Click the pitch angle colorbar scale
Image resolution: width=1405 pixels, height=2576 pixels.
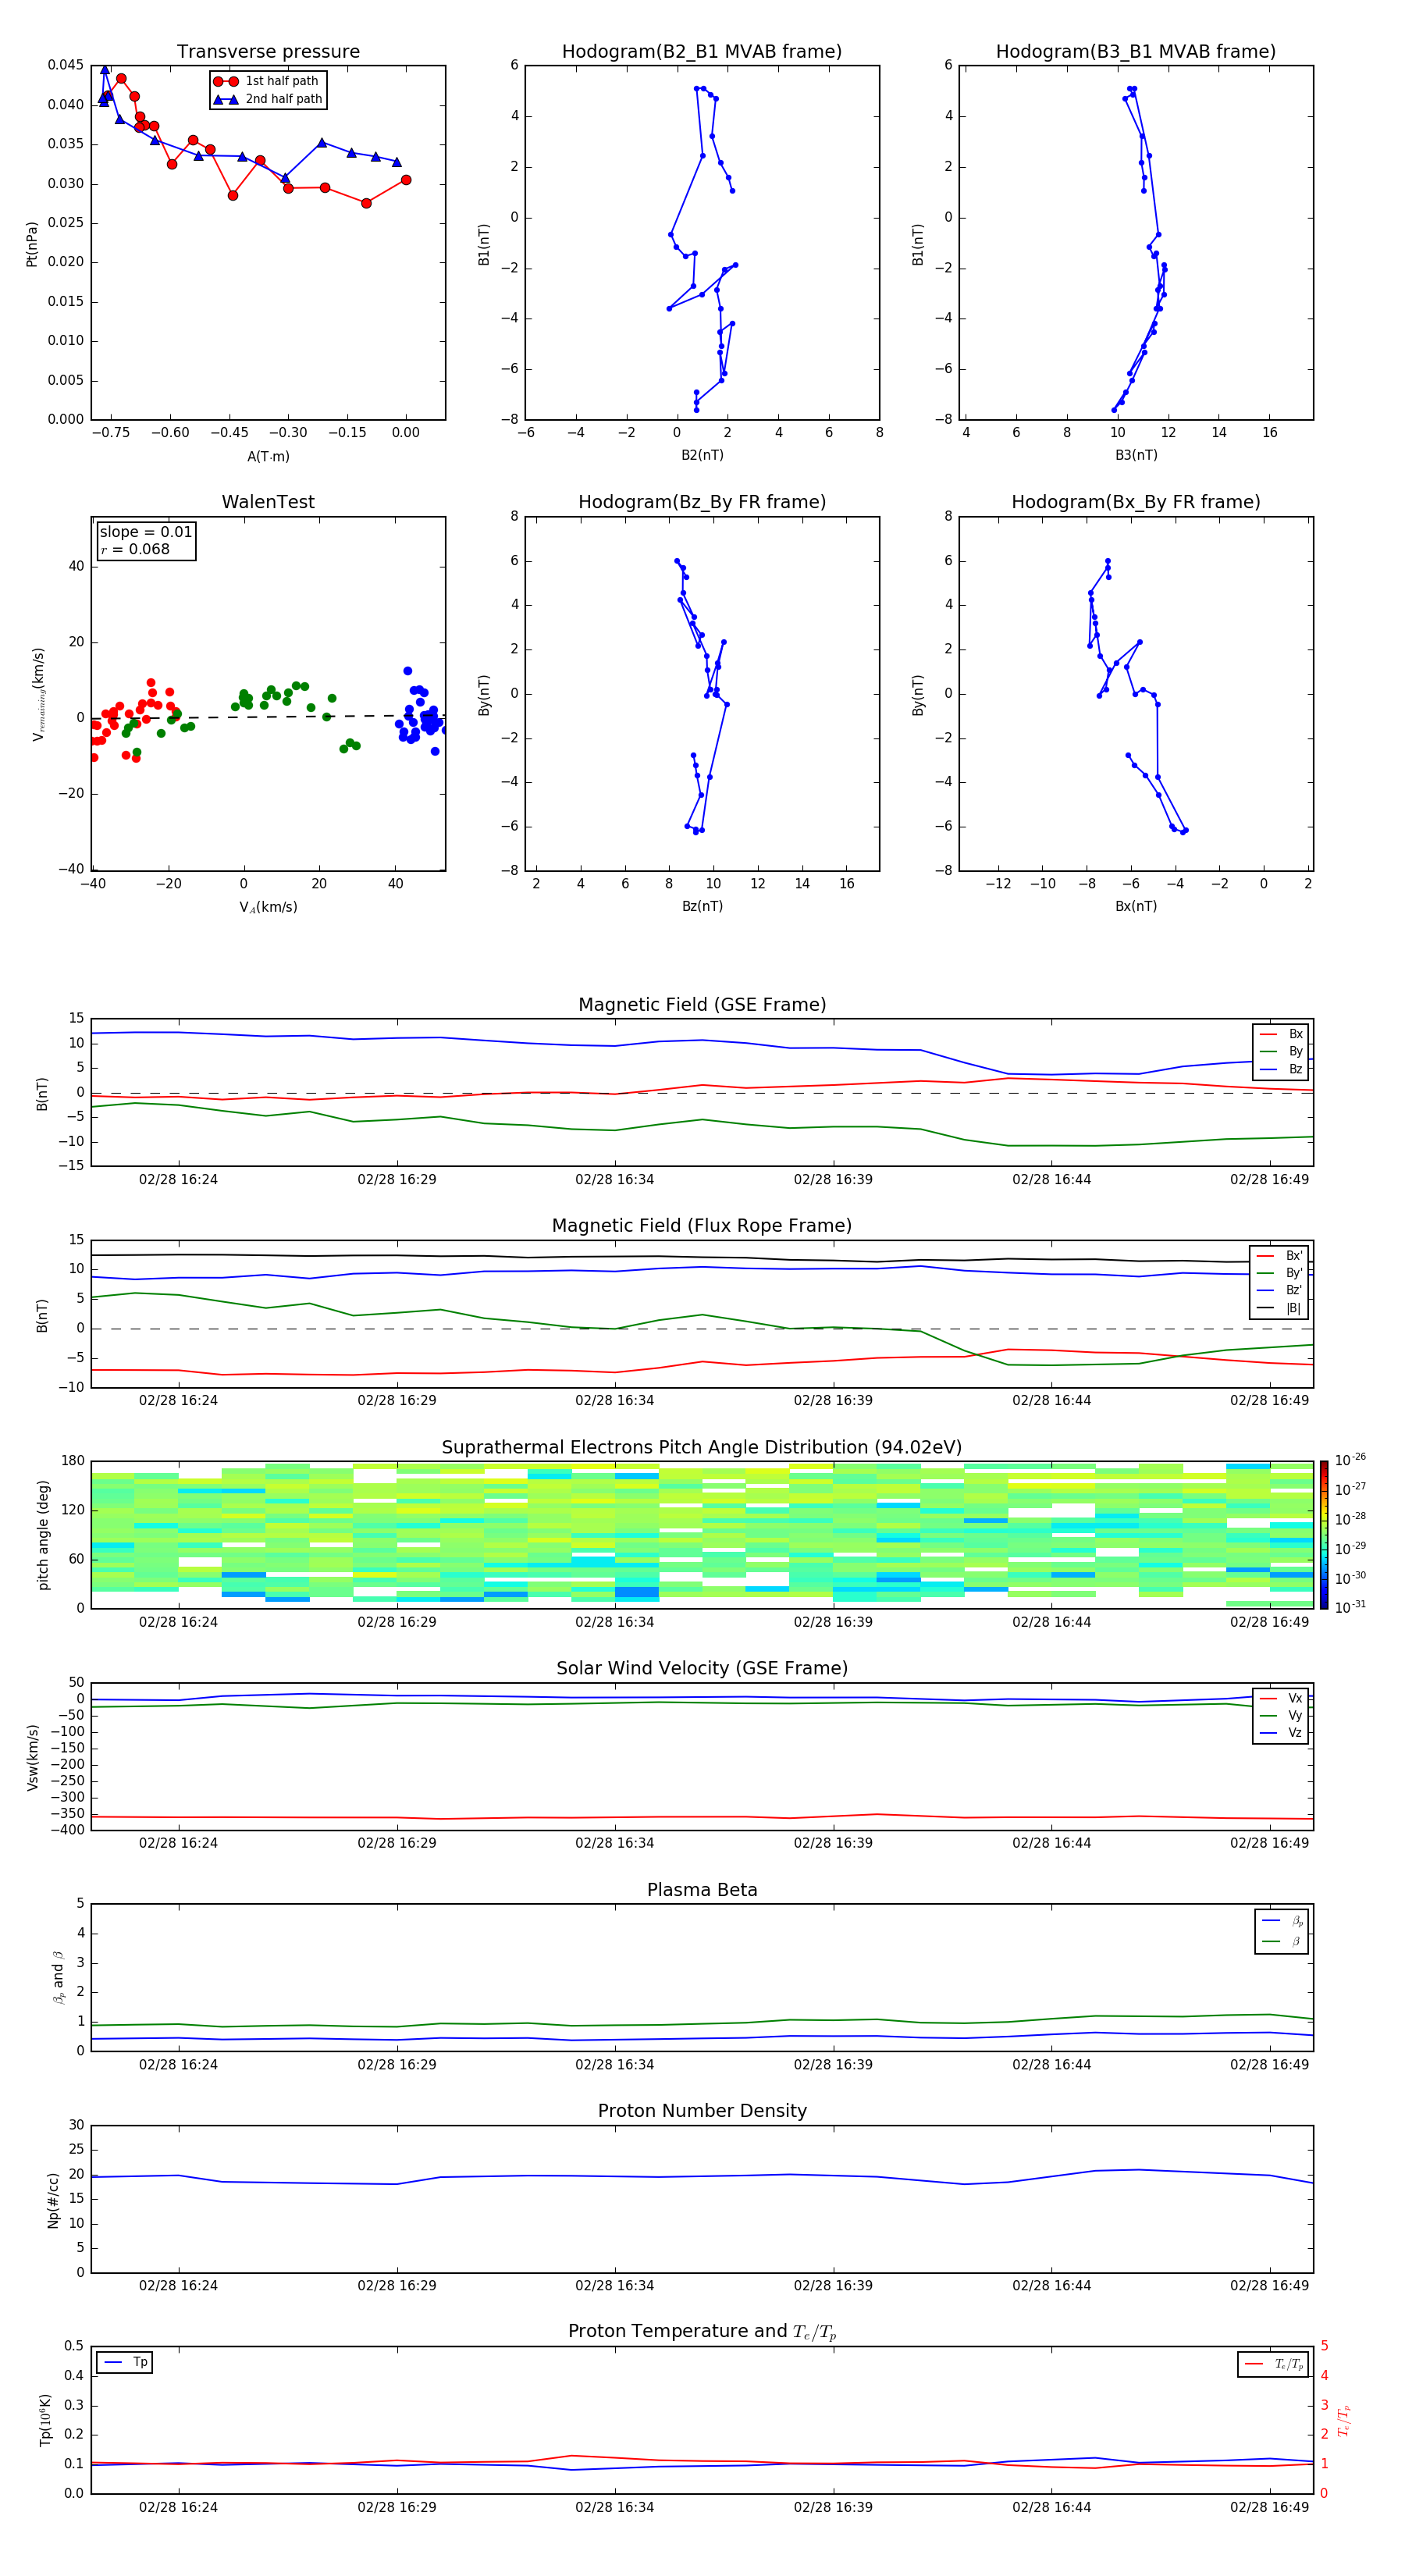1324,1534
